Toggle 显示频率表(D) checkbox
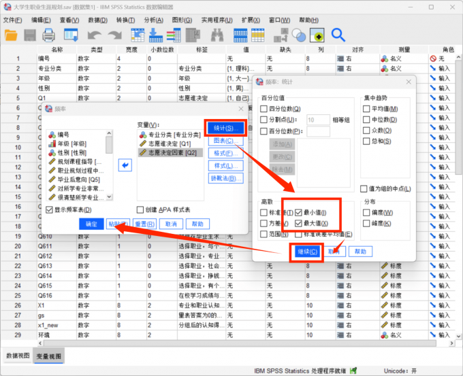This screenshot has width=463, height=376. pos(49,209)
